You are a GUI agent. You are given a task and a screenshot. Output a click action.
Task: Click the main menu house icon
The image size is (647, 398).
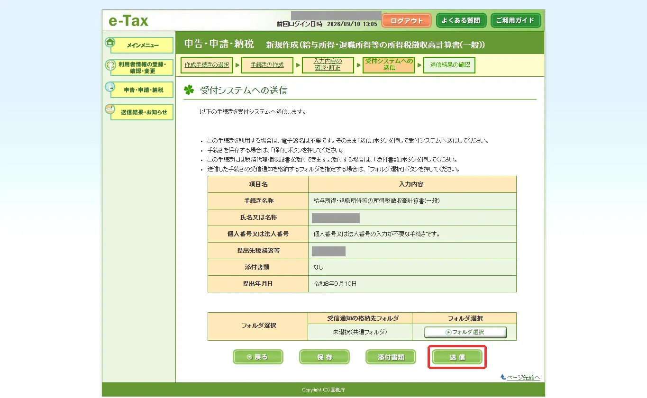tap(110, 42)
